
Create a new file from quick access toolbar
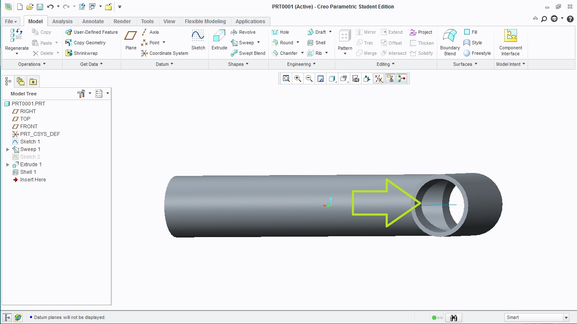[x=19, y=7]
